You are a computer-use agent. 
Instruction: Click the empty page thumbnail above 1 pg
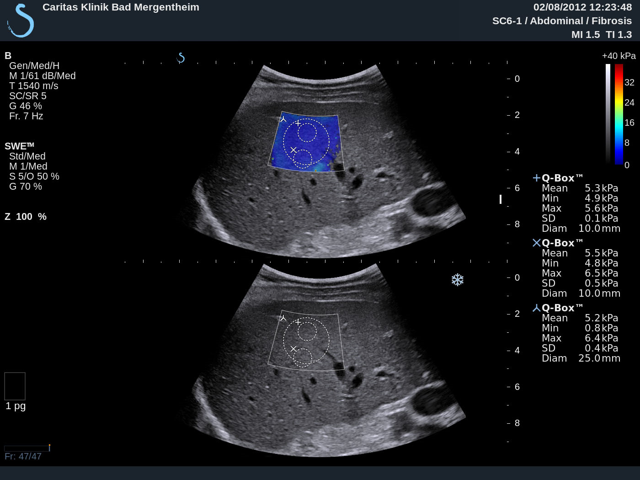[15, 386]
